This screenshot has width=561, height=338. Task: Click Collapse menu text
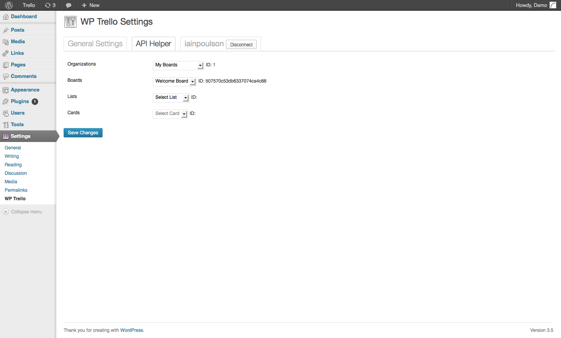point(27,212)
